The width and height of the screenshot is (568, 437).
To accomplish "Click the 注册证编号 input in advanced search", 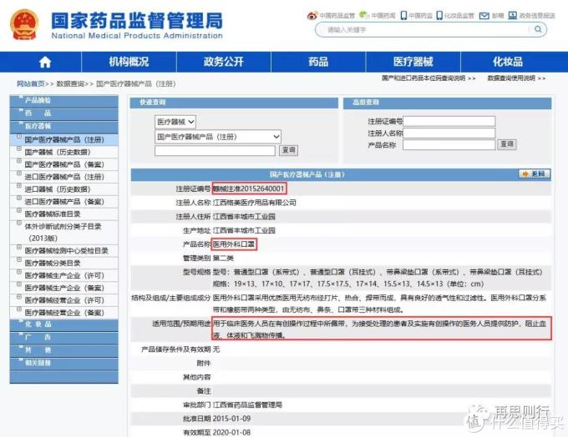I will point(449,121).
